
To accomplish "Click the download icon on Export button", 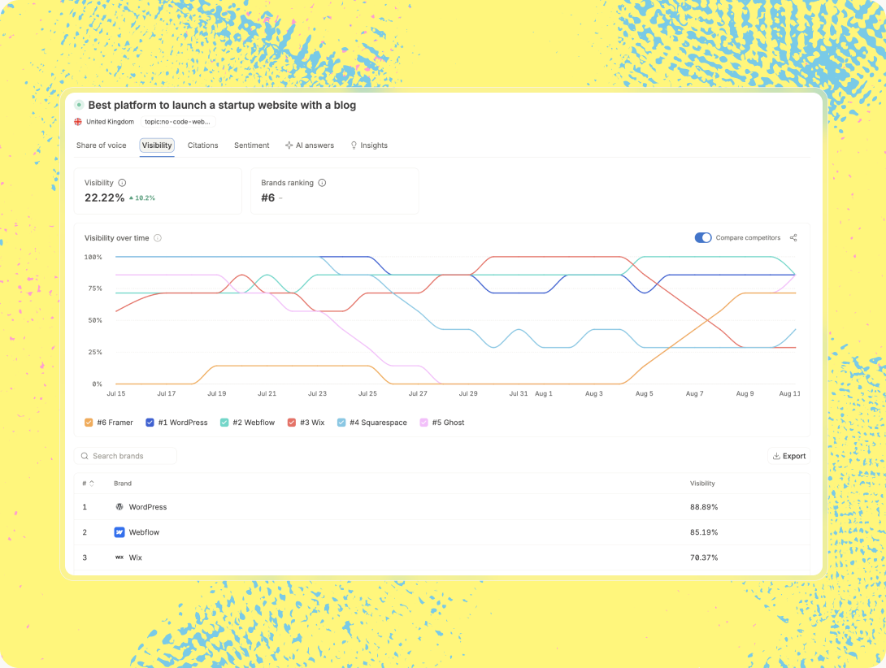I will [x=776, y=456].
